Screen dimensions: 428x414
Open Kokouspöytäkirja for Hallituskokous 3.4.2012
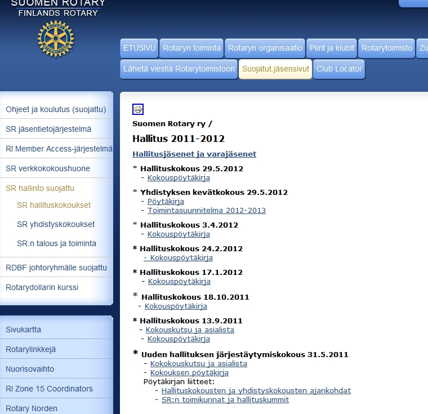tap(179, 234)
